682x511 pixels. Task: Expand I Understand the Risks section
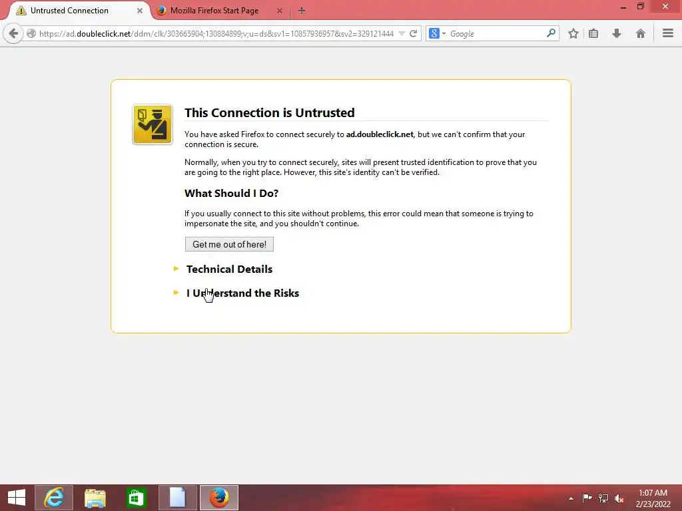(x=242, y=293)
